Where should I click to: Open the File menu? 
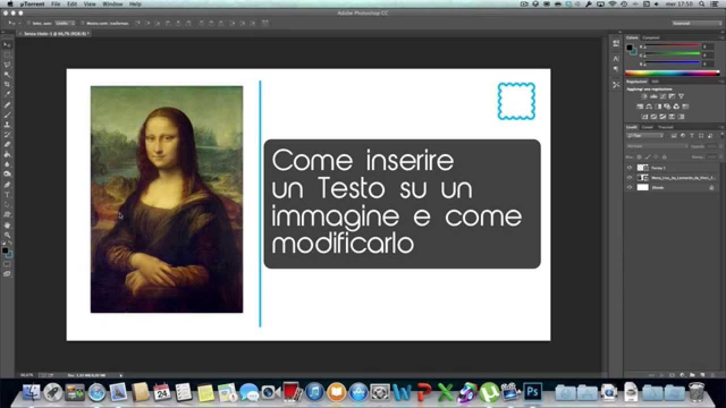(x=56, y=4)
